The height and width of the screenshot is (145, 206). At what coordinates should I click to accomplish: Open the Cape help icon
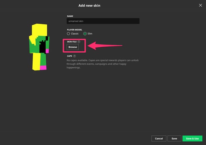(75, 56)
